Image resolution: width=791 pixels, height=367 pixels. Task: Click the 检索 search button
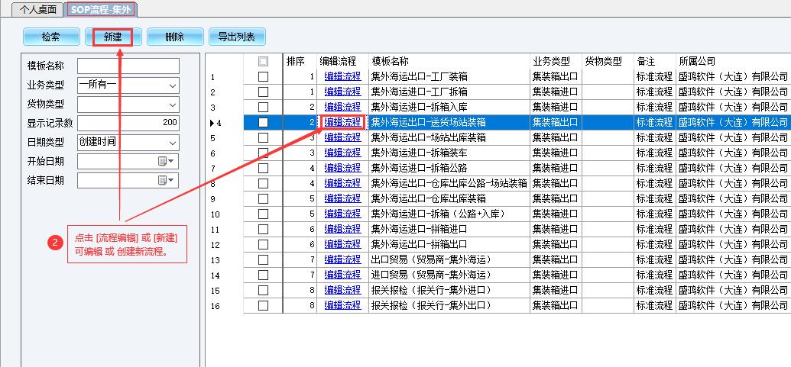(51, 37)
